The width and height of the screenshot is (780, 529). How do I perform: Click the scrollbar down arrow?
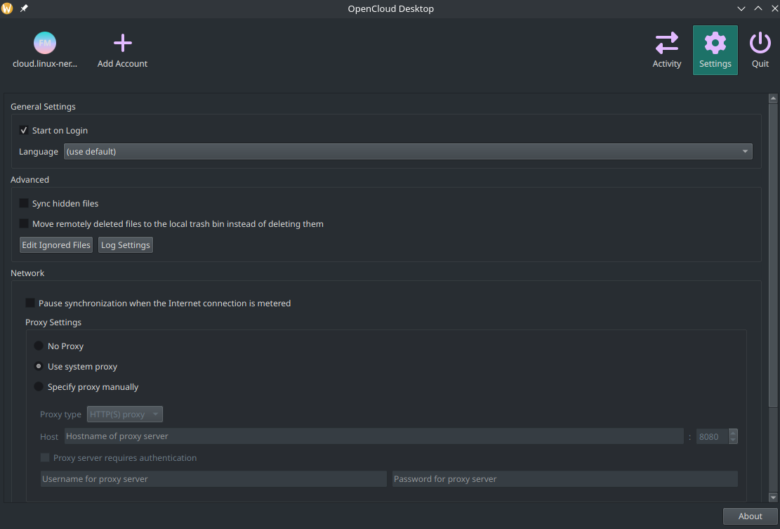click(772, 497)
